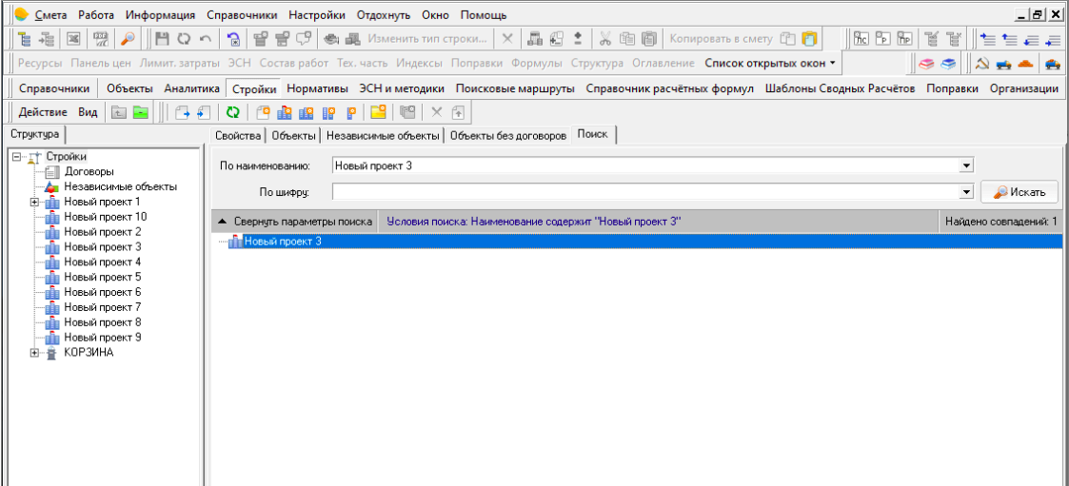Image resolution: width=1069 pixels, height=486 pixels.
Task: Click the circular arrows refresh icon beside save
Action: (x=184, y=39)
